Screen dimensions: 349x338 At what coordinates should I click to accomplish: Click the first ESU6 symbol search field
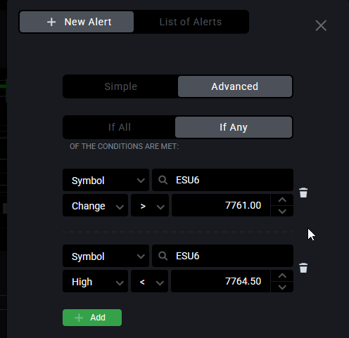[x=222, y=180]
